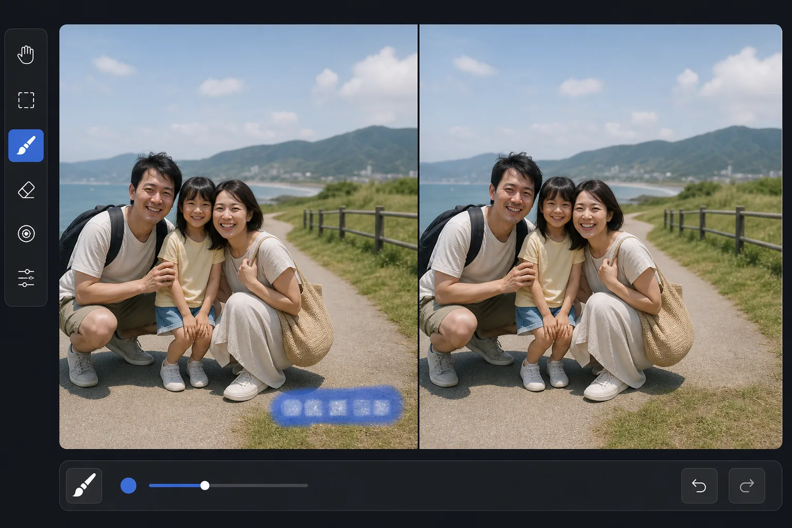The width and height of the screenshot is (792, 528).
Task: Open the adjustments sliders panel
Action: (x=26, y=278)
